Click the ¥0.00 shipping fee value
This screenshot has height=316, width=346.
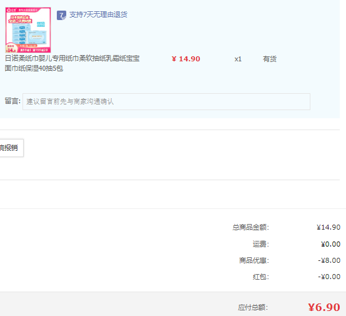330,244
